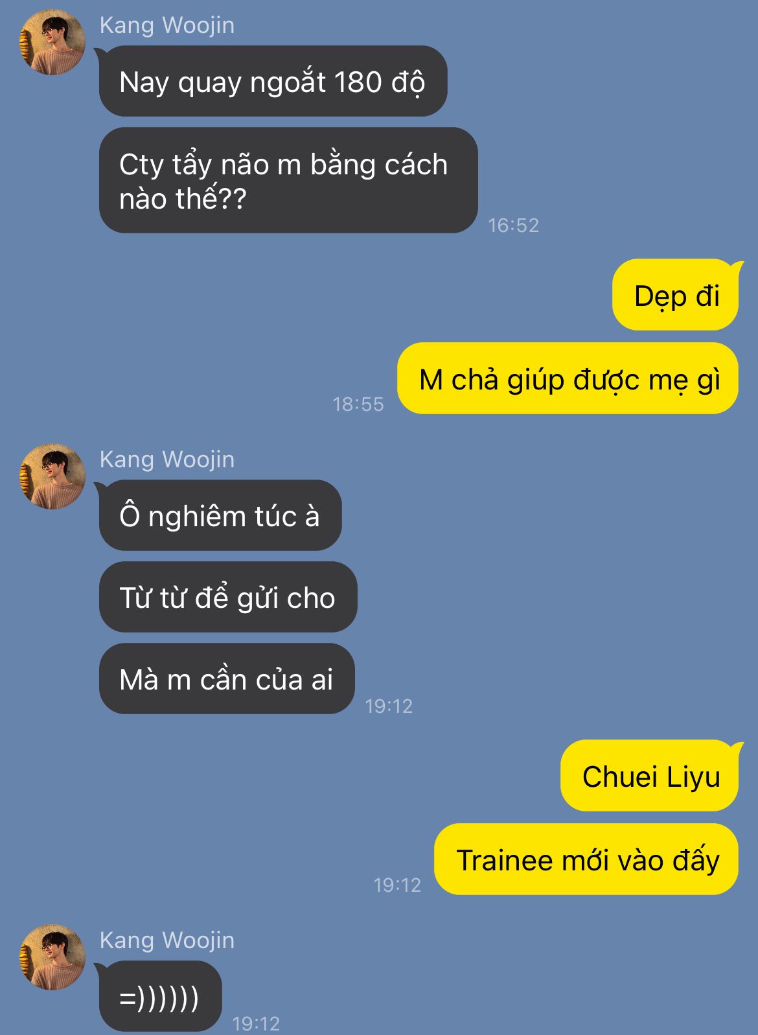Tap the yellow 'Chuei Liyu' message

point(650,776)
